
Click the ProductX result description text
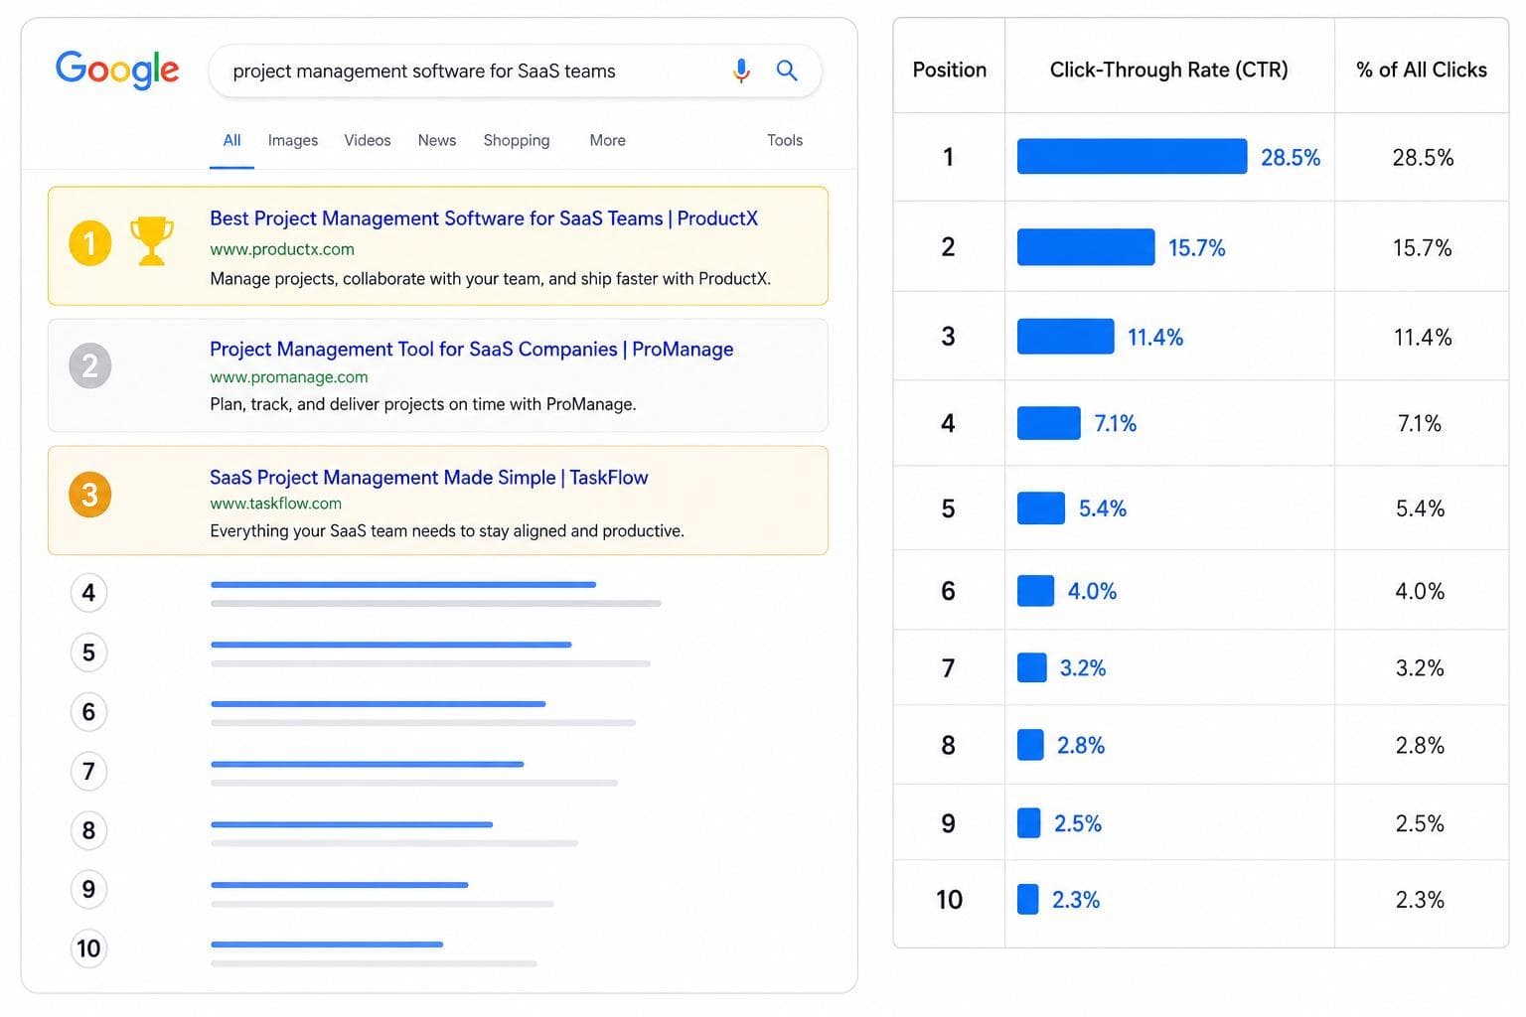[x=490, y=279]
